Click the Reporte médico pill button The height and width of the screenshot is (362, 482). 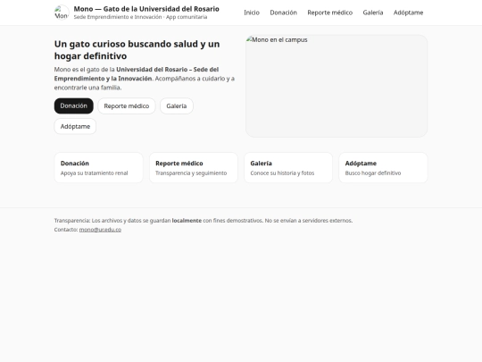point(127,105)
